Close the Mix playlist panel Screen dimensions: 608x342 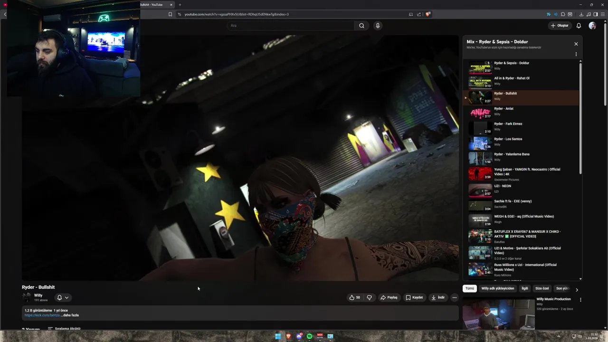[x=576, y=44]
